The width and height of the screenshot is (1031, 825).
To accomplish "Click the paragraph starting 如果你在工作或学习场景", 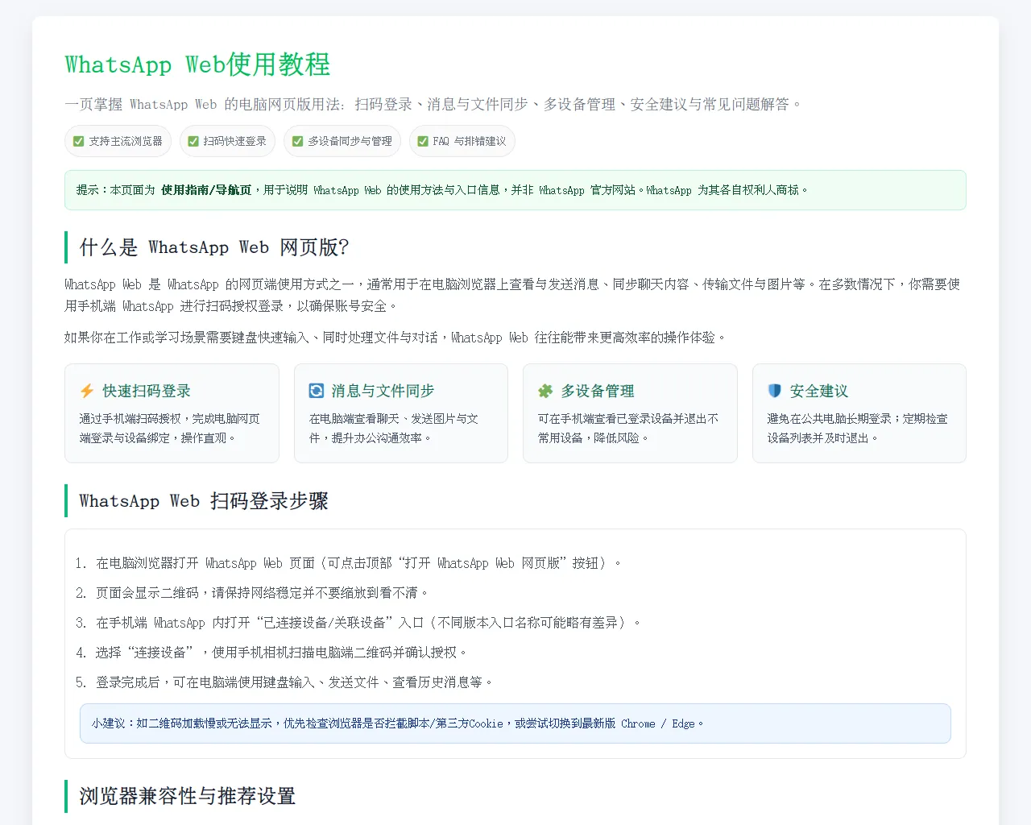I will coord(395,338).
